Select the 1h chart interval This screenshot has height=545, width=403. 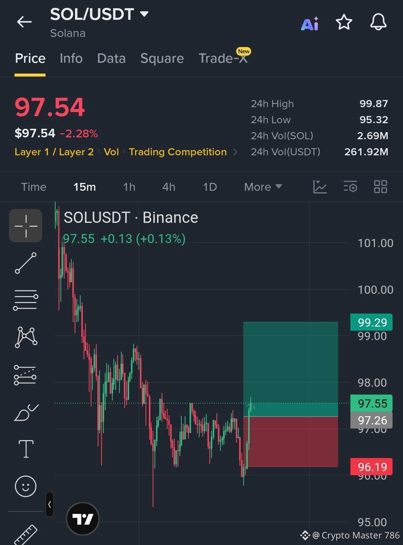pos(129,187)
